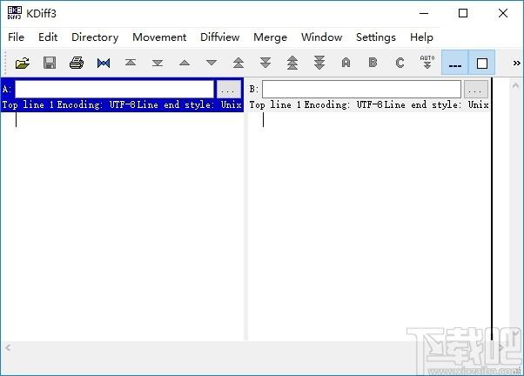Viewport: 524px width, 376px height.
Task: Jump to first delta icon
Action: 131,63
